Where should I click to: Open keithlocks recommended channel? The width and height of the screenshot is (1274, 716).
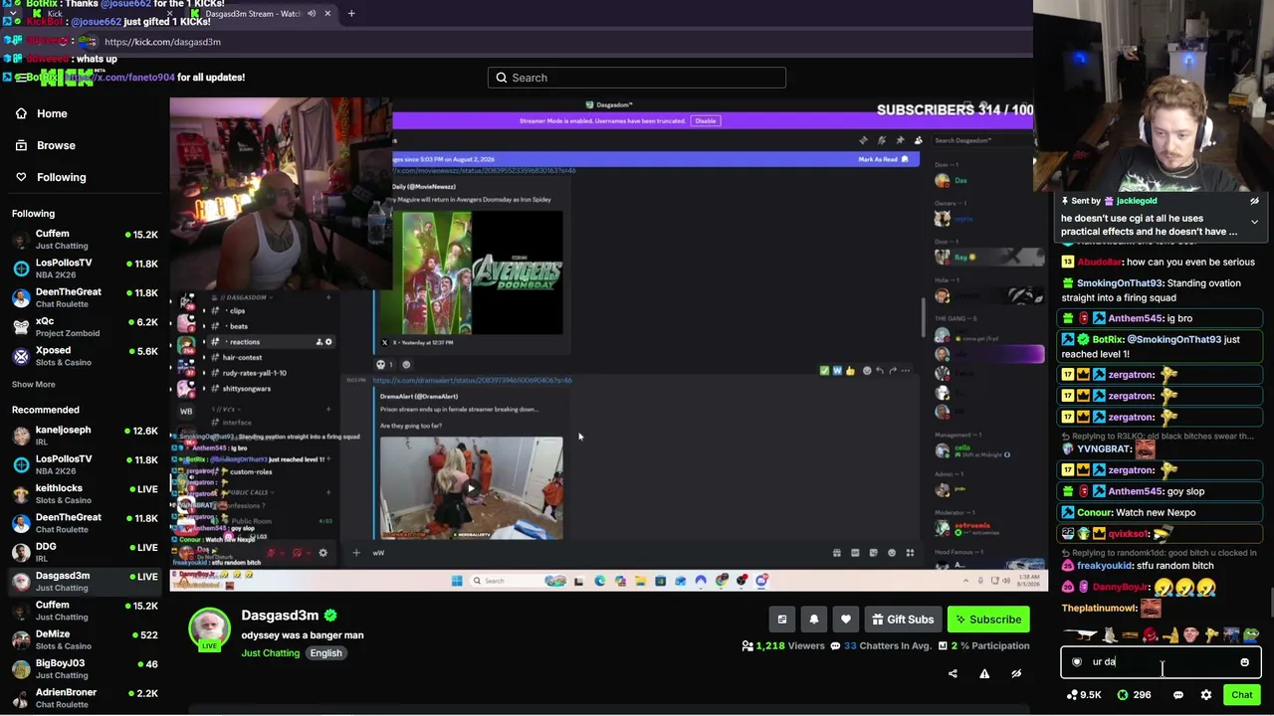(85, 494)
